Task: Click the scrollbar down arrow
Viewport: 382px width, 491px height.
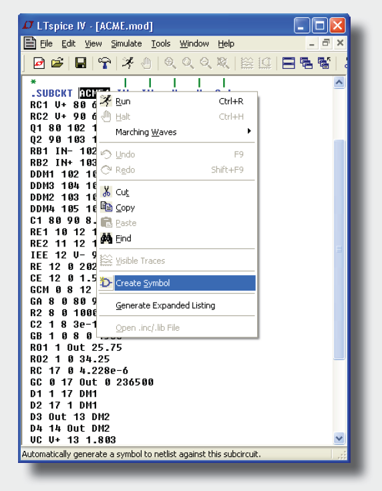Action: (339, 438)
